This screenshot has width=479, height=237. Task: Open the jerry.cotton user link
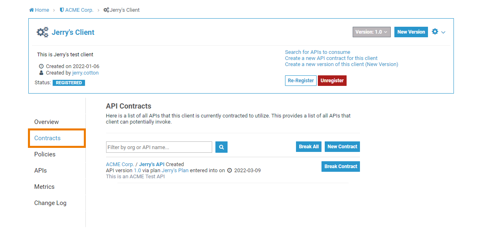click(85, 73)
